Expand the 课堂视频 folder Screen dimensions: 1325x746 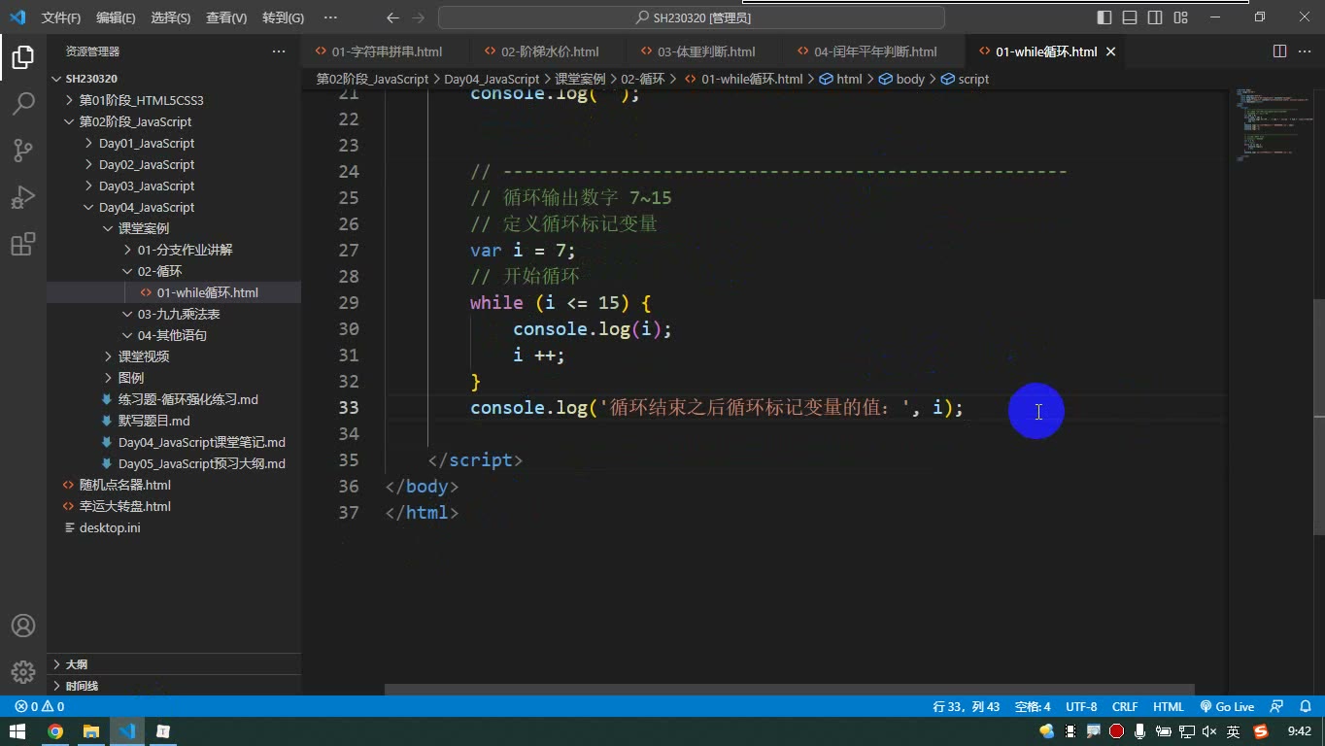tap(174, 356)
